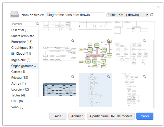Select UML (8) in the category list
The image size is (164, 127).
[17, 101]
